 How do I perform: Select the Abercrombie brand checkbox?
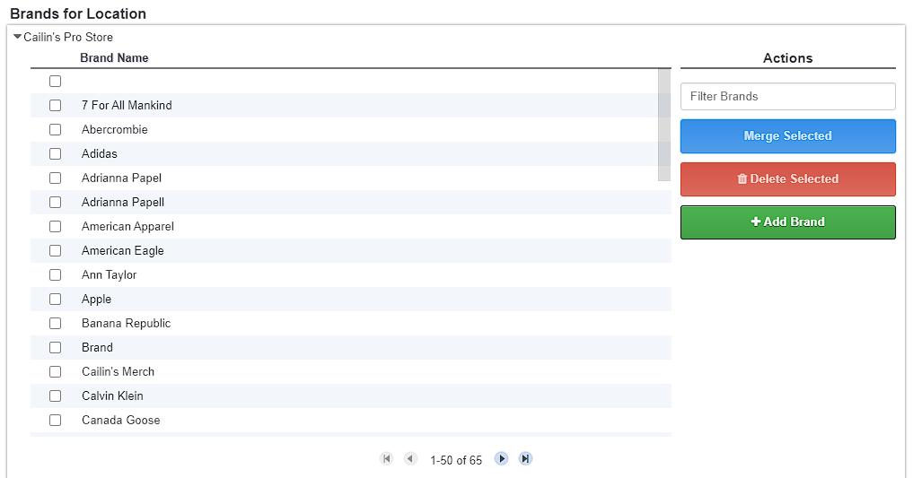pos(56,130)
